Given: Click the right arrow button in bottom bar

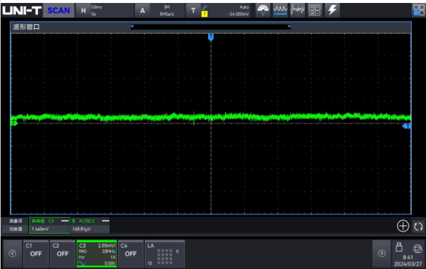Looking at the screenshot, I should [x=382, y=253].
